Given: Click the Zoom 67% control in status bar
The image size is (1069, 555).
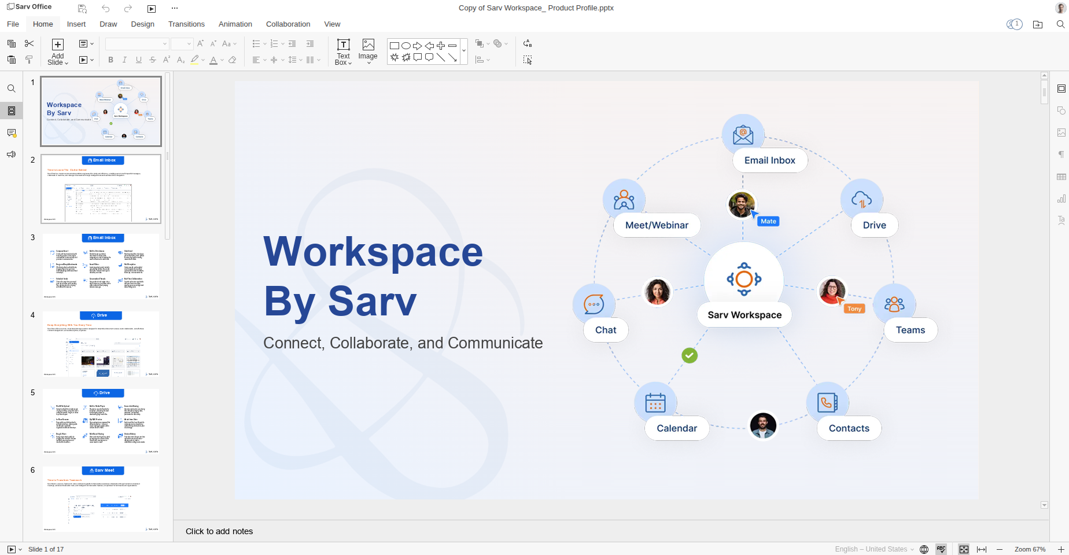Looking at the screenshot, I should (1030, 549).
